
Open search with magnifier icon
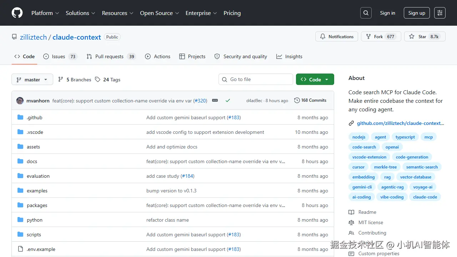pyautogui.click(x=366, y=13)
